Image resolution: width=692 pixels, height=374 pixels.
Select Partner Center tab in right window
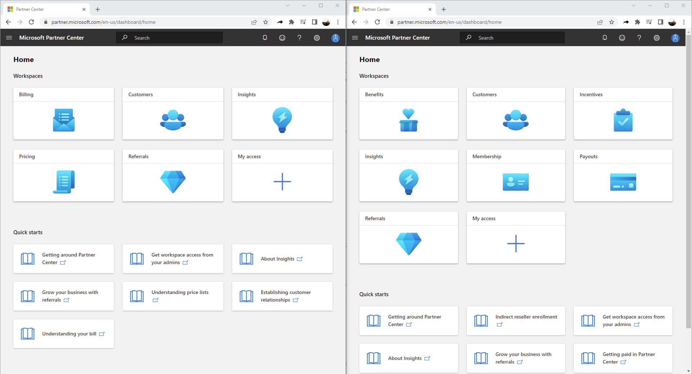pyautogui.click(x=392, y=9)
